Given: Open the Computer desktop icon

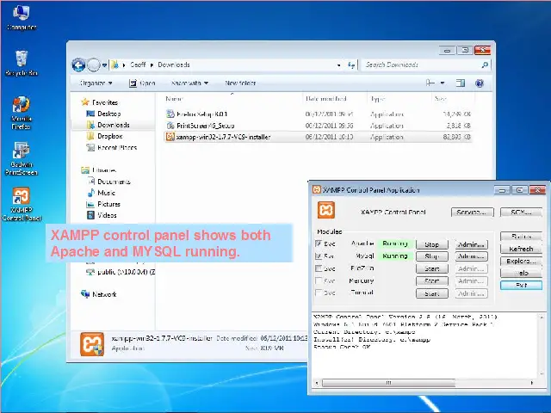Looking at the screenshot, I should 21,17.
